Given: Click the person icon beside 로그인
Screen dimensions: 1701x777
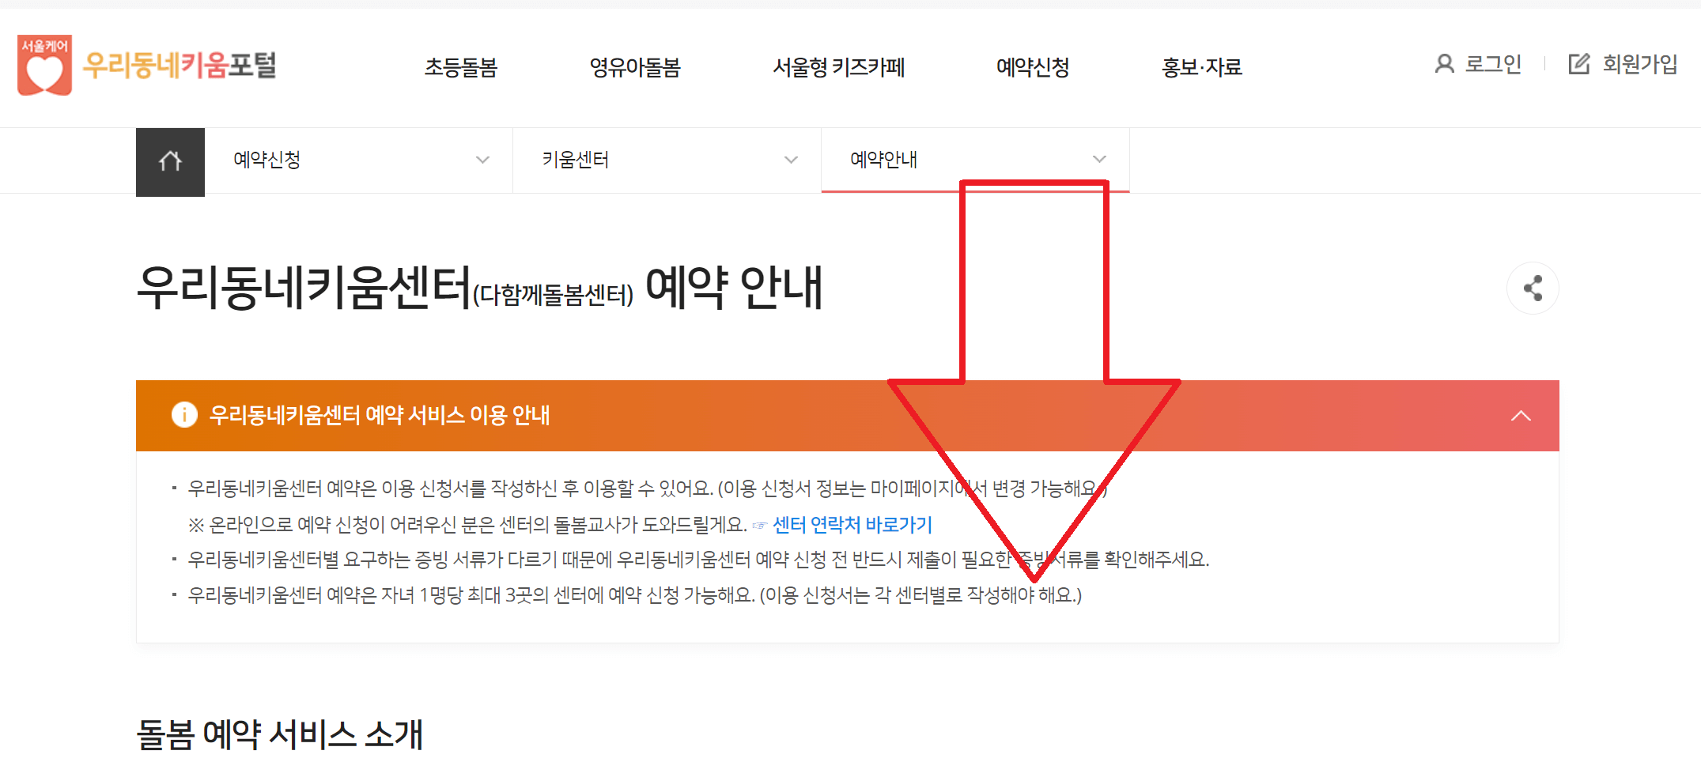Looking at the screenshot, I should (x=1443, y=64).
